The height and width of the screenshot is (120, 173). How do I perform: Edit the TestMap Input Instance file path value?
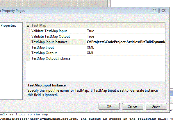tap(126, 42)
